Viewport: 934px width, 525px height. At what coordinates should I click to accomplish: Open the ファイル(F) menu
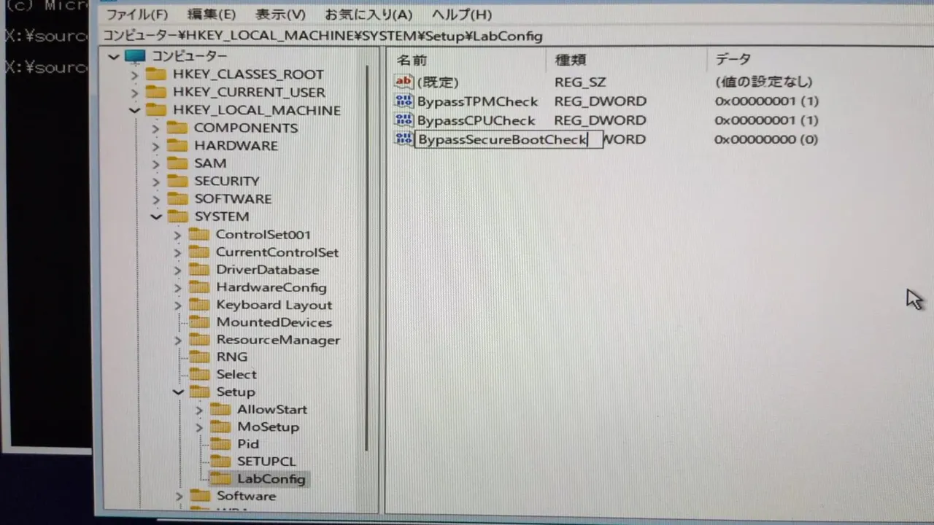coord(136,15)
